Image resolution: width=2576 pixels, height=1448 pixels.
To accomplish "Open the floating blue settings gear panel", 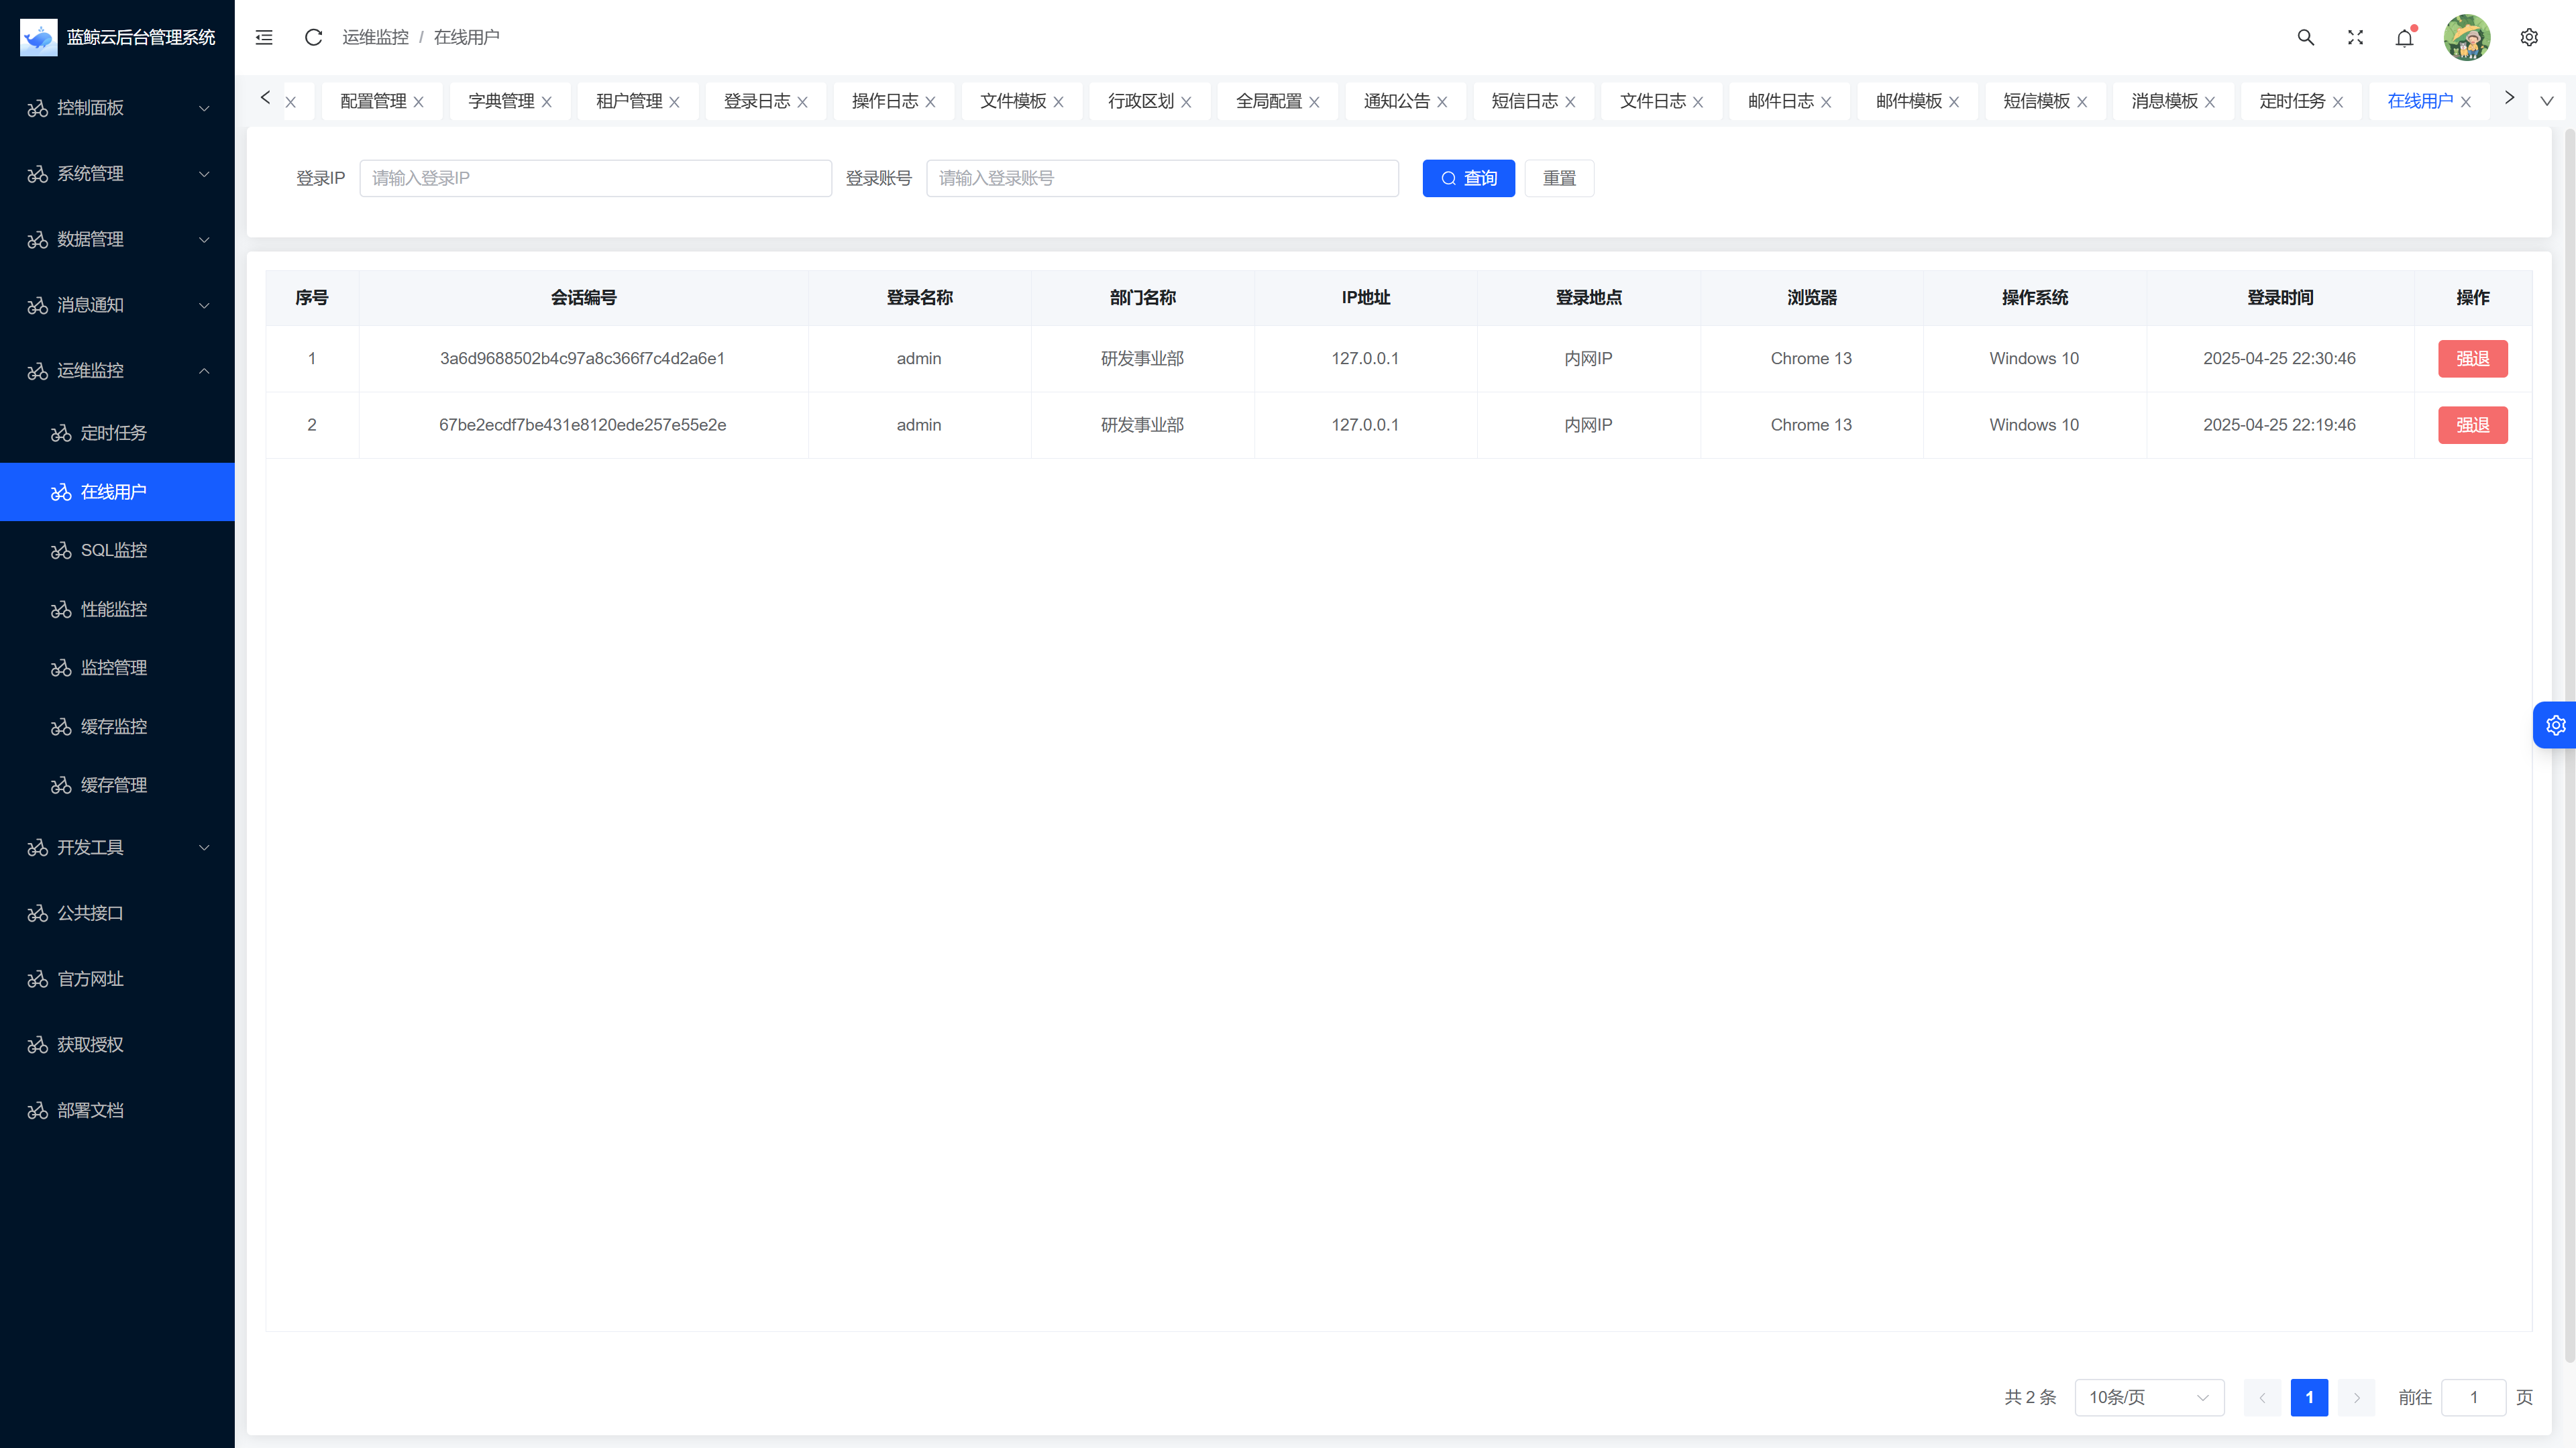I will tap(2555, 725).
